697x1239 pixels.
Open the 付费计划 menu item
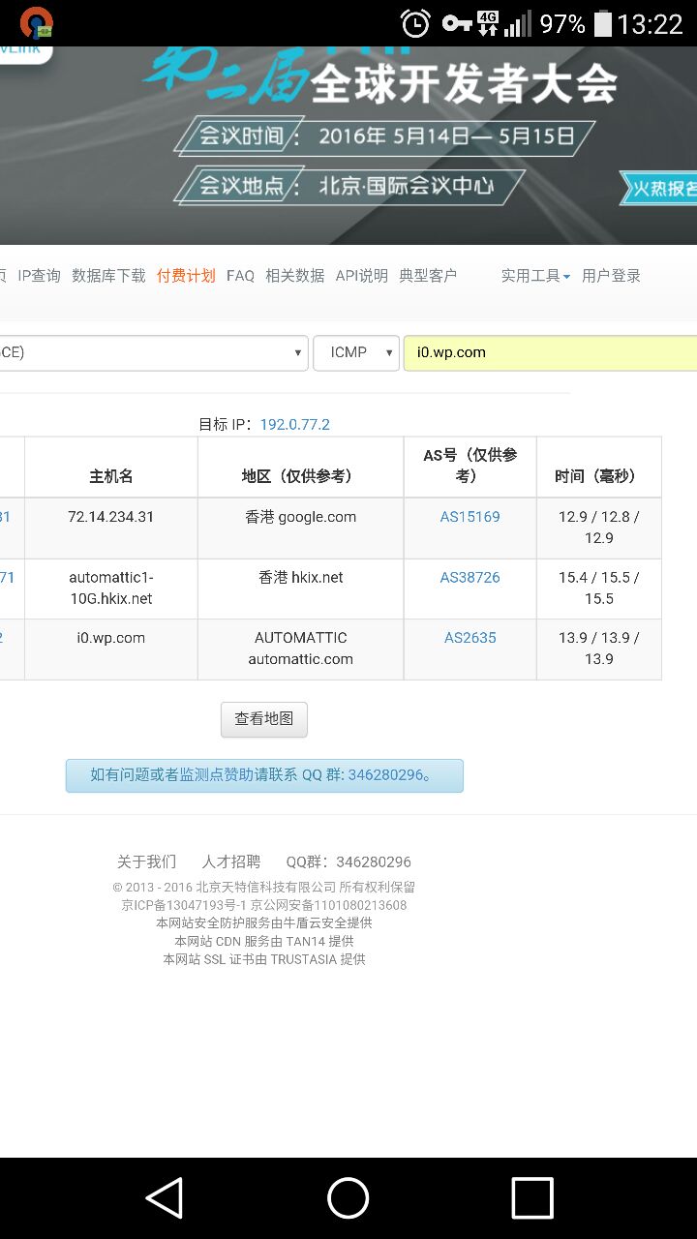click(x=186, y=276)
